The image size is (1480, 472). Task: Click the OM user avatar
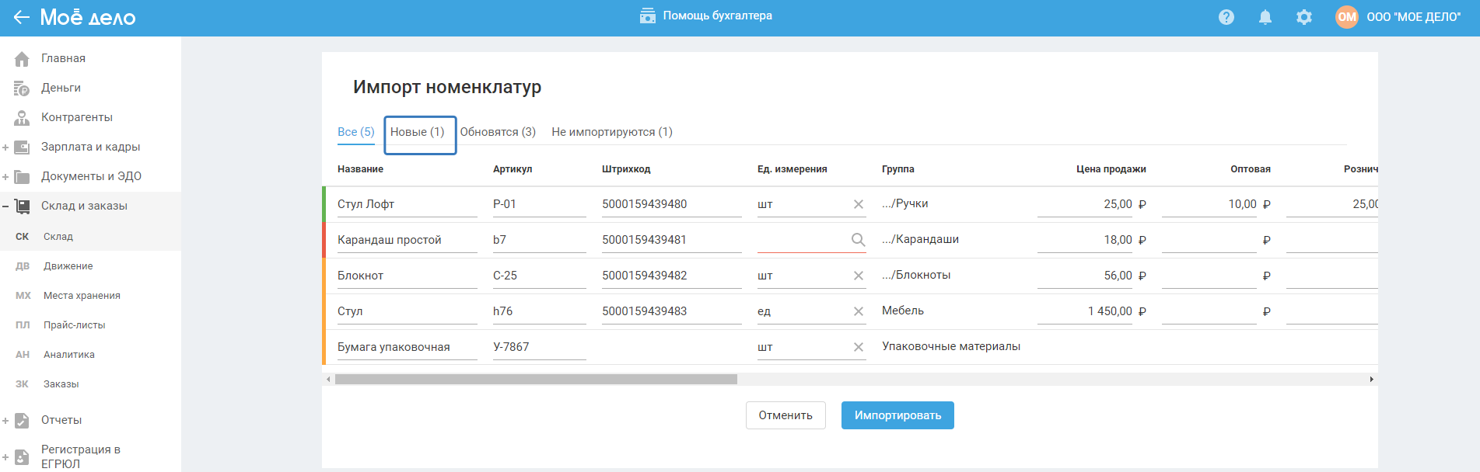point(1346,17)
